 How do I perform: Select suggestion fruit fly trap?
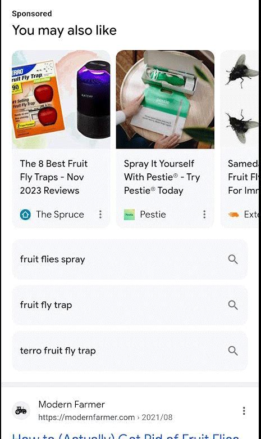click(130, 305)
